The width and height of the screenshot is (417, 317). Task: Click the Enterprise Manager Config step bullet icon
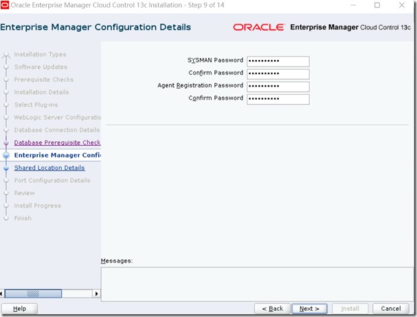pos(6,155)
